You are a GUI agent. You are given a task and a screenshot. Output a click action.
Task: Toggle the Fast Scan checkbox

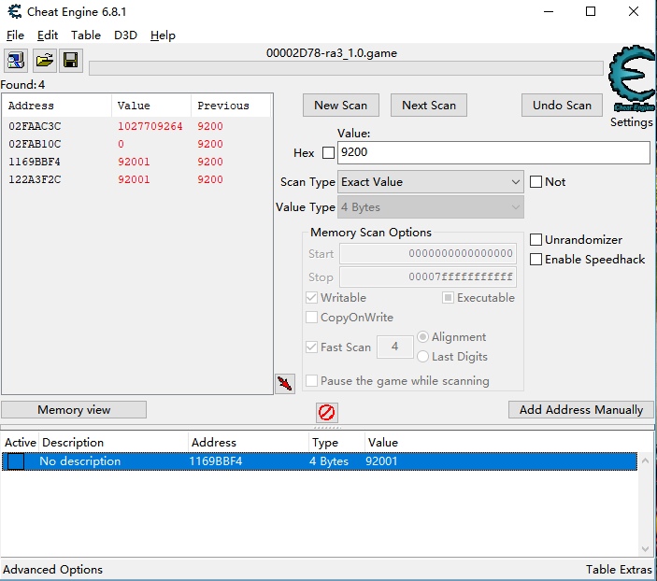click(311, 347)
